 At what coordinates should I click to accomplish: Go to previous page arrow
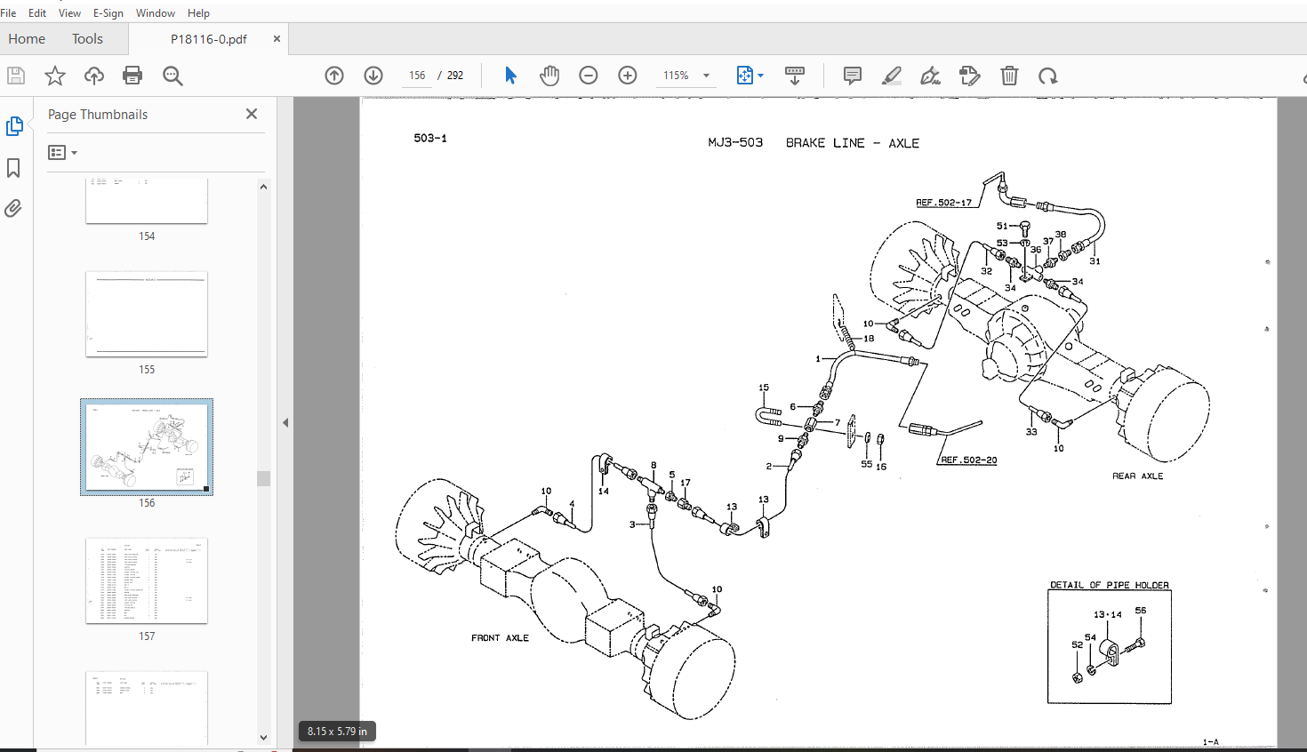click(x=334, y=76)
